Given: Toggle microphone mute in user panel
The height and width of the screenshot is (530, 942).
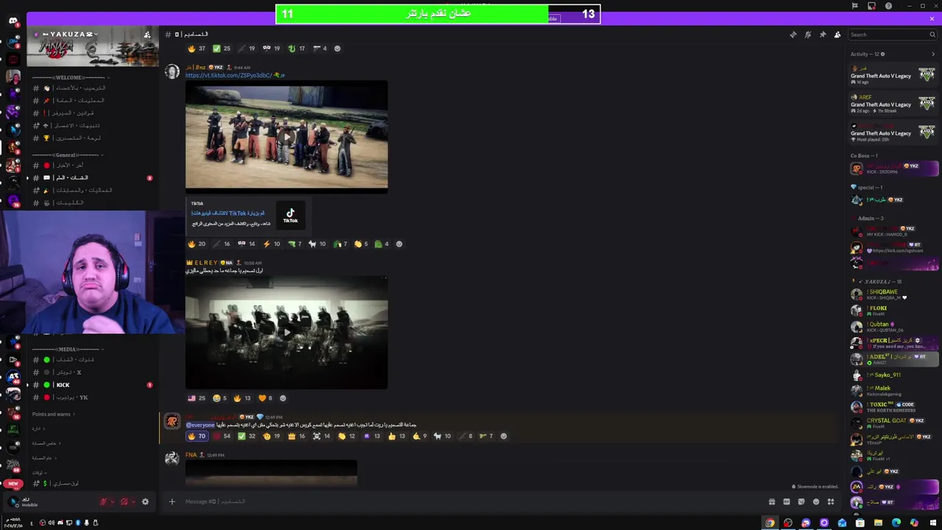Looking at the screenshot, I should (103, 502).
